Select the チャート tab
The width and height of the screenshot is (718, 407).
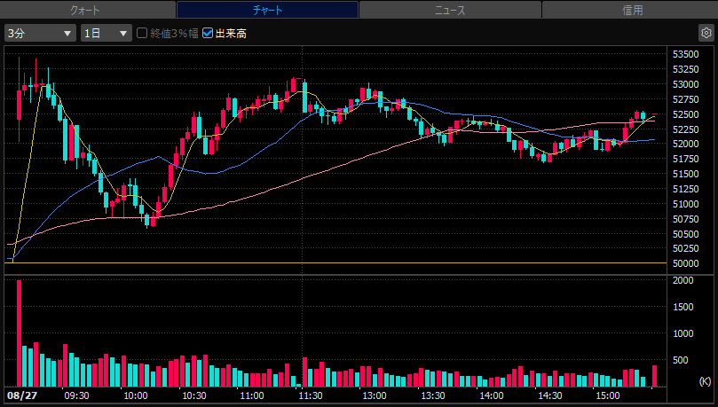pyautogui.click(x=267, y=10)
